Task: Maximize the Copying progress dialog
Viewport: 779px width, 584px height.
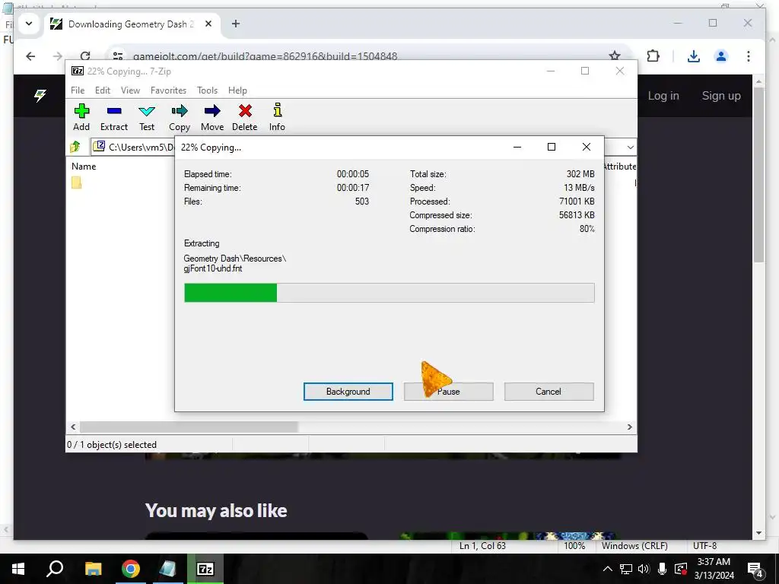Action: pyautogui.click(x=551, y=147)
